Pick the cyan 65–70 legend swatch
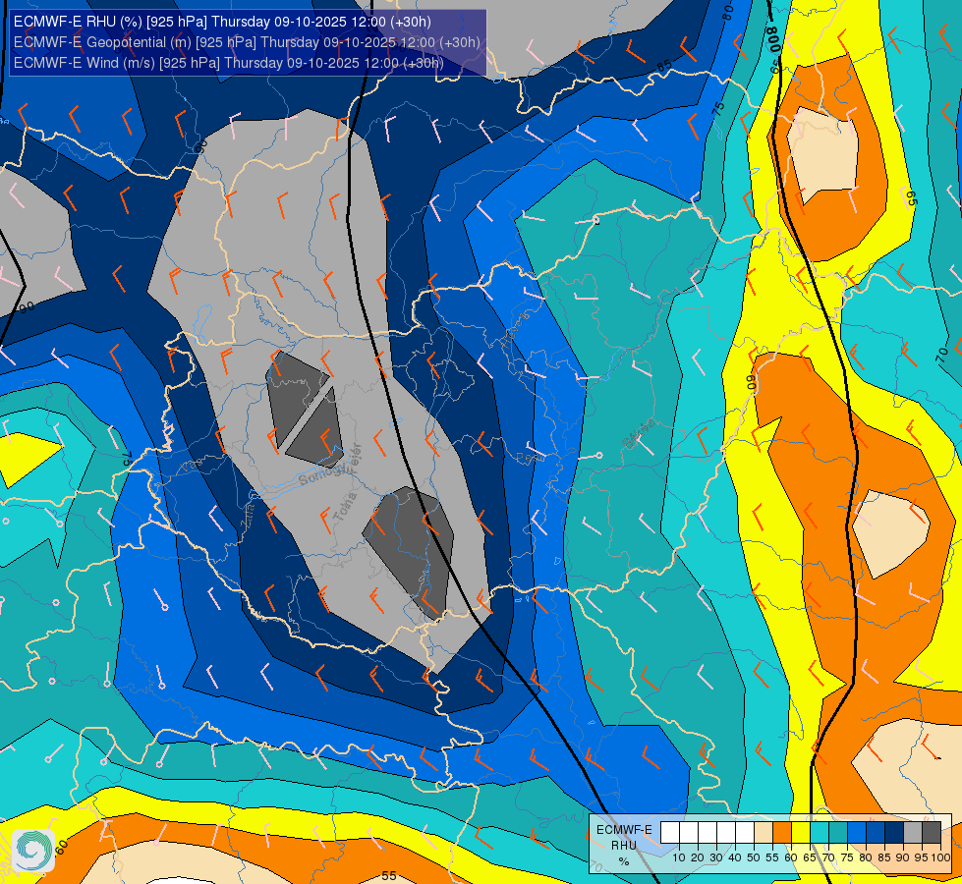 [820, 833]
